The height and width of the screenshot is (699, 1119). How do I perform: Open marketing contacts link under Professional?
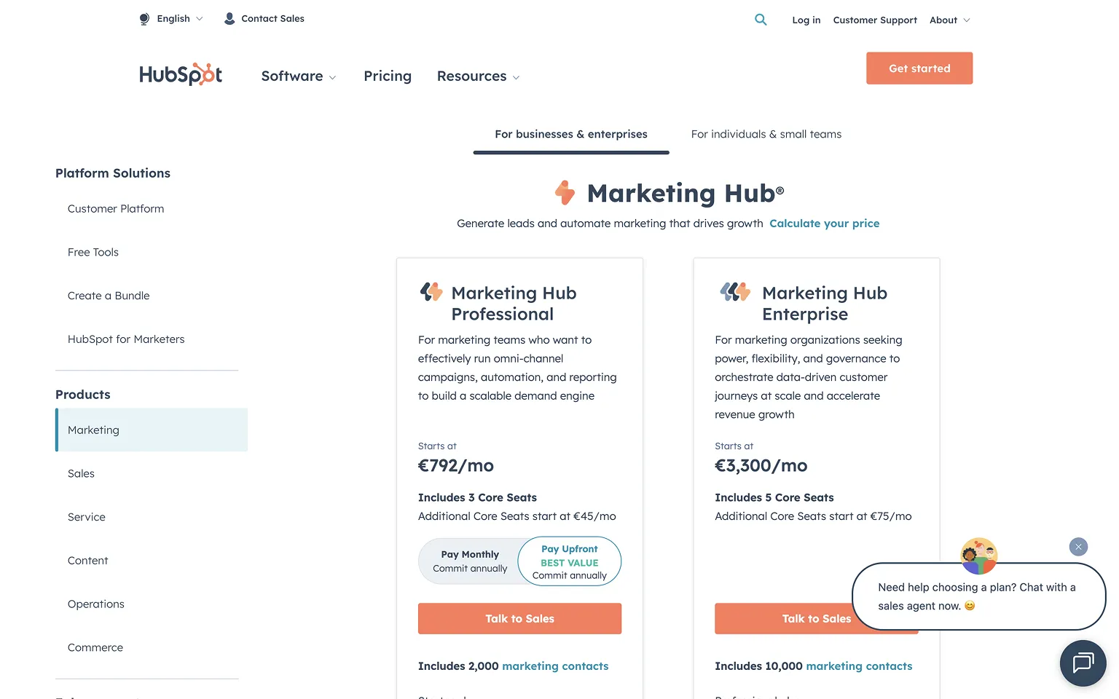point(555,666)
